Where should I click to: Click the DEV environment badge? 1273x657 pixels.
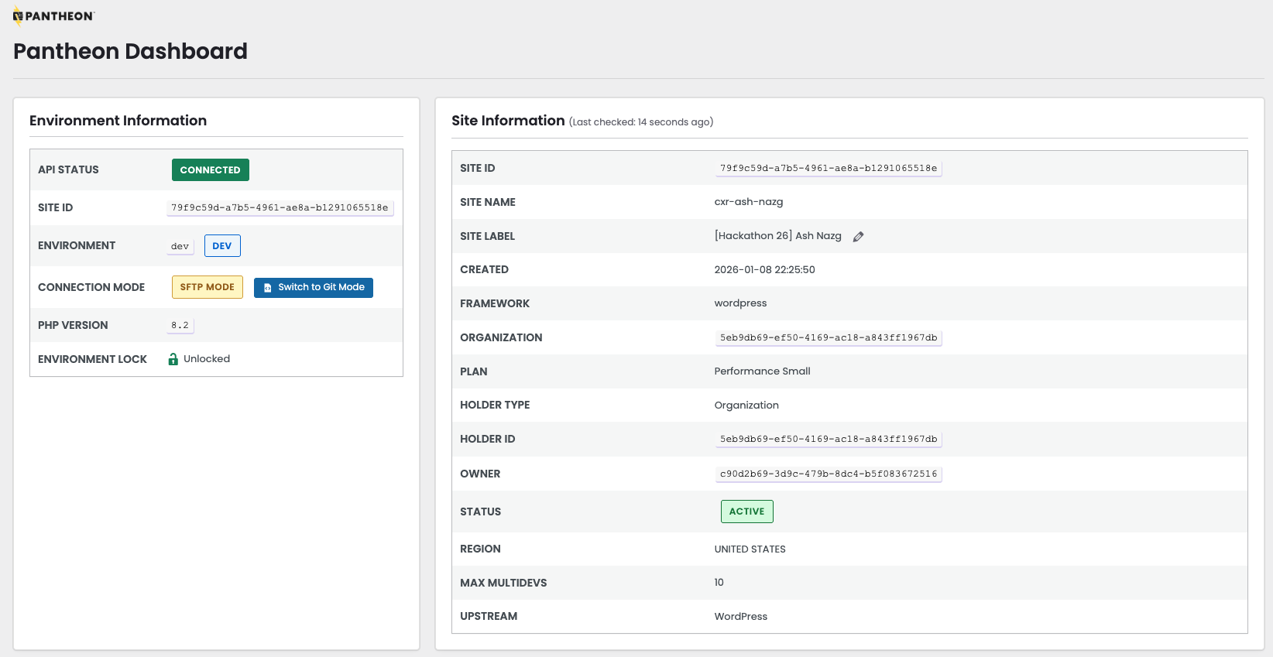222,245
